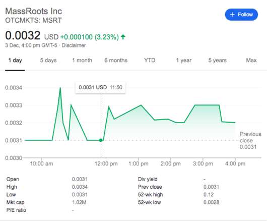The image size is (267, 223).
Task: Click the P/E ratio label
Action: (x=16, y=210)
